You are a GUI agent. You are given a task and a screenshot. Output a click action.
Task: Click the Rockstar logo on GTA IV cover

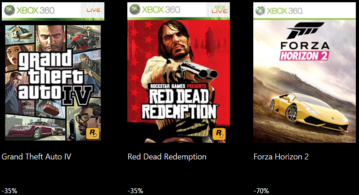tap(93, 133)
